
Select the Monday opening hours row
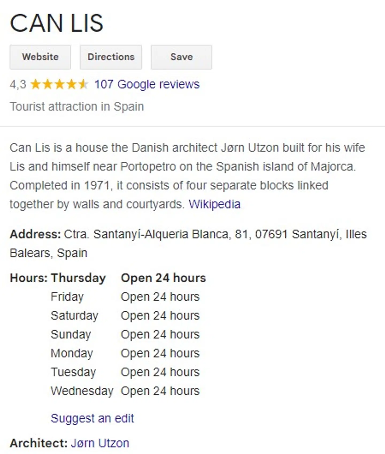(x=125, y=353)
